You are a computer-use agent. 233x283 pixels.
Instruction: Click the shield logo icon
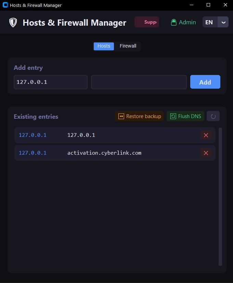tap(13, 23)
